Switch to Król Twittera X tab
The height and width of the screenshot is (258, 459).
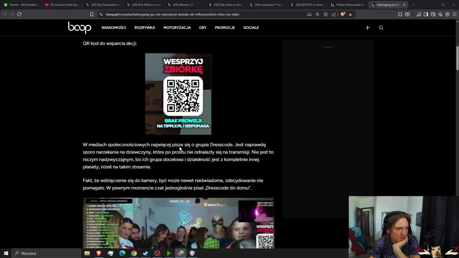pos(144,5)
